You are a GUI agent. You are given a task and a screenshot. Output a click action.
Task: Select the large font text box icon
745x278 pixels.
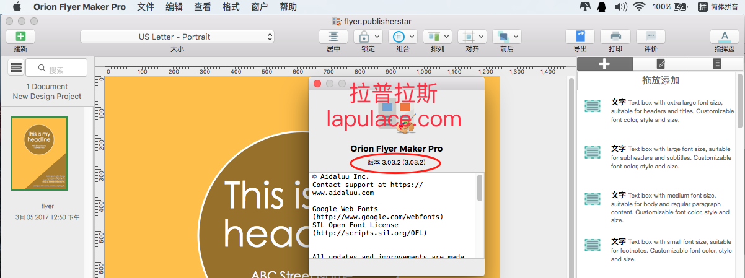(x=593, y=152)
